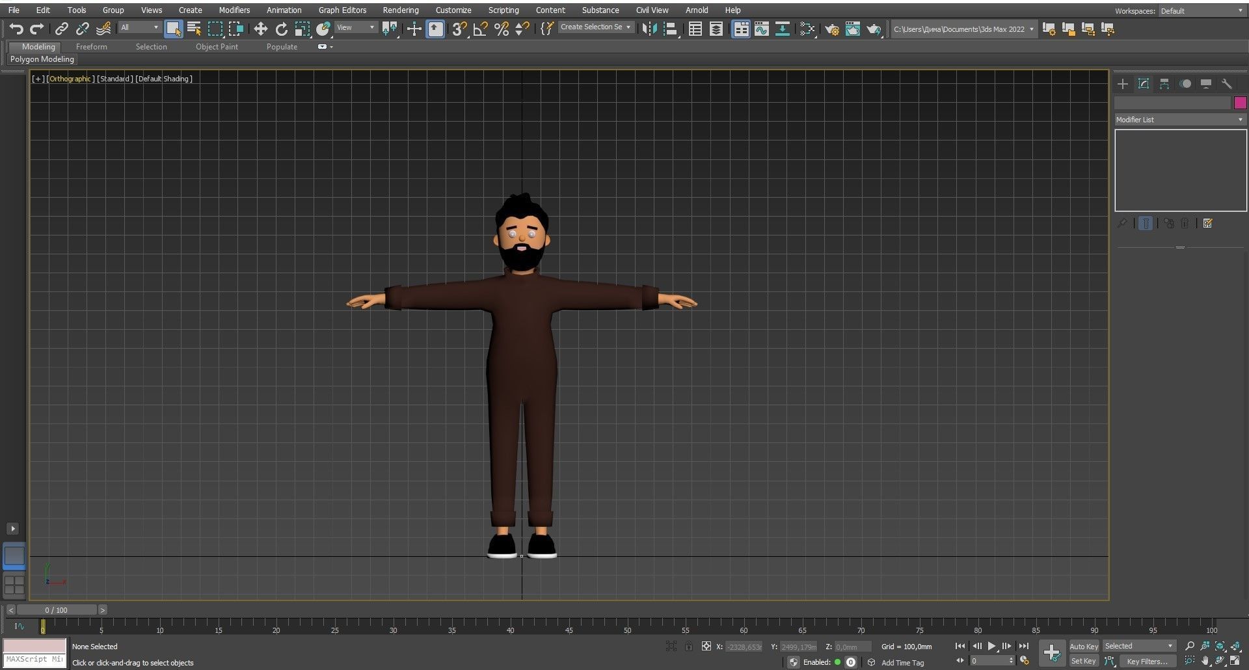This screenshot has height=670, width=1249.
Task: Toggle the Selection Lock padlock
Action: (688, 646)
